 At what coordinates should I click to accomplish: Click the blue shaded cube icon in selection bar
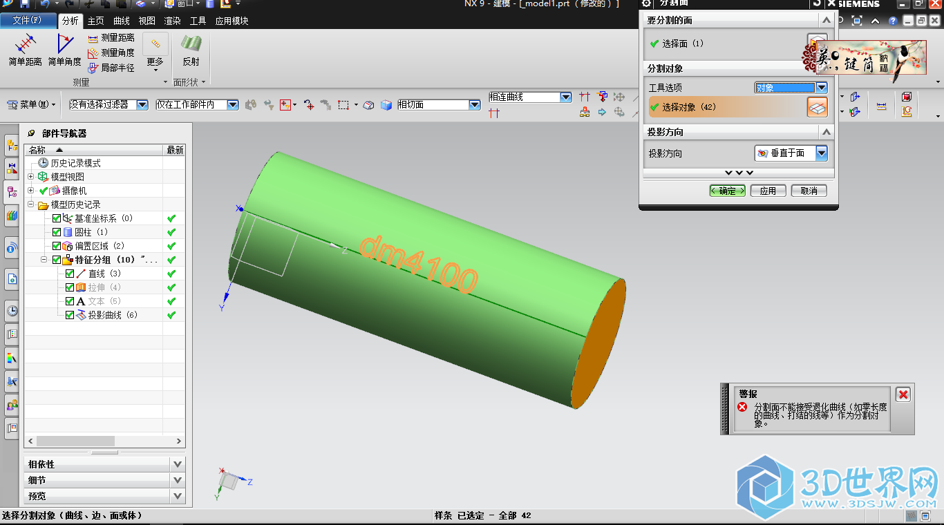coord(386,105)
